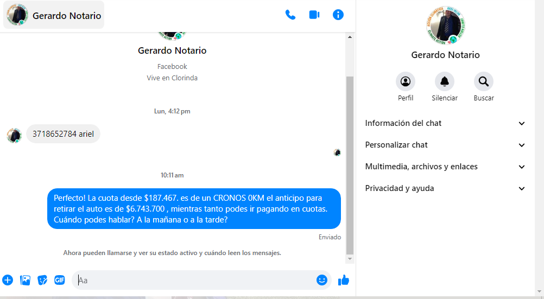The height and width of the screenshot is (299, 544).
Task: Mute notifications with the Silenciar bell
Action: coord(445,81)
